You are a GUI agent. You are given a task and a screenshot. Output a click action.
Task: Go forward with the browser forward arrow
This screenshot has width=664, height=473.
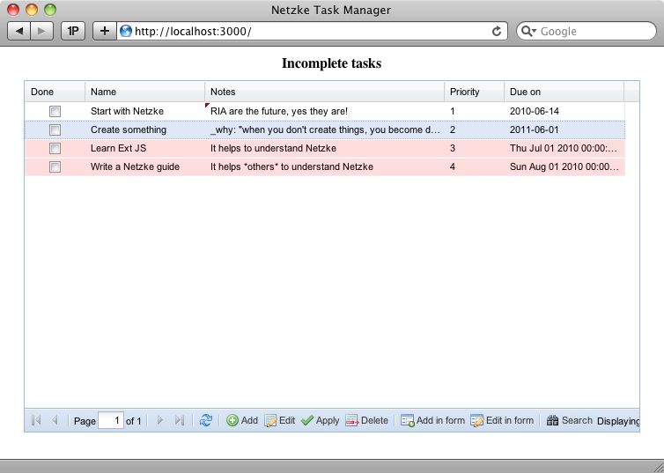click(x=41, y=31)
